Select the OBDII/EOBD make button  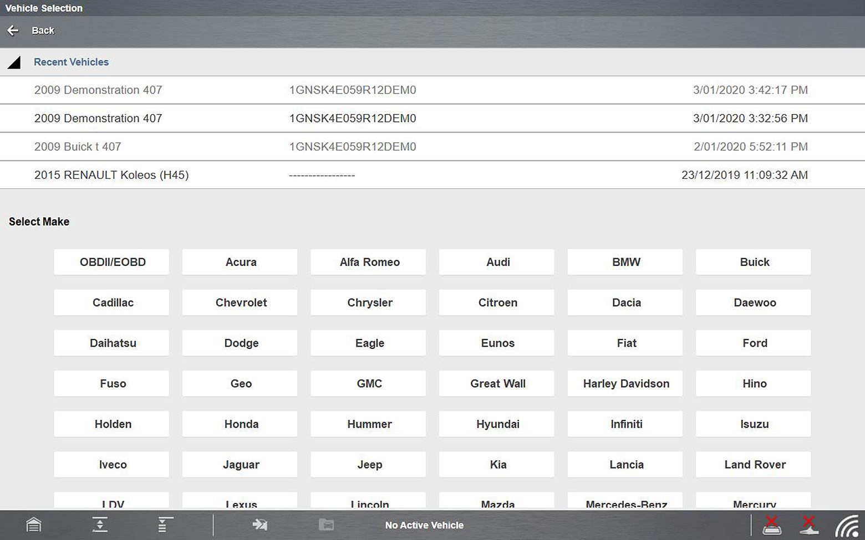coord(113,262)
